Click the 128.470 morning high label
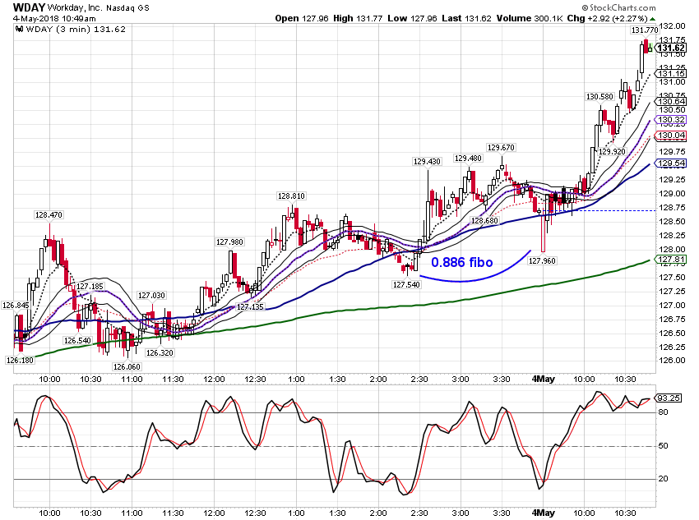Viewport: 699px width, 520px height. click(49, 215)
